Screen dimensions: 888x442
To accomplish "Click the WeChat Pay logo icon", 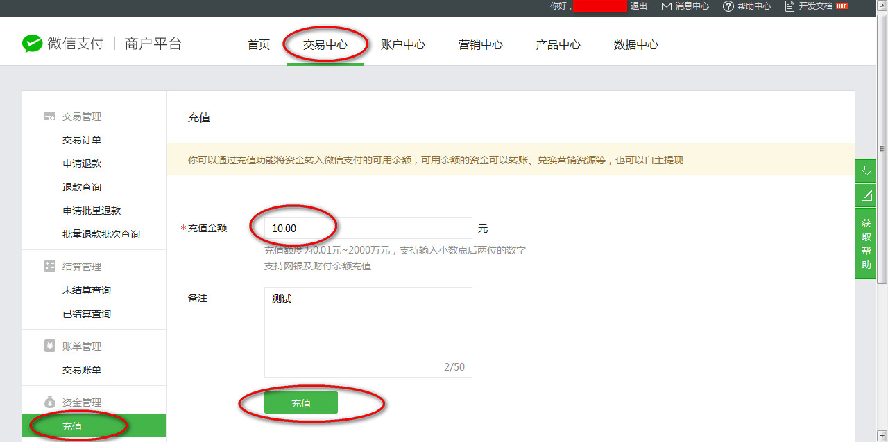I will 33,44.
